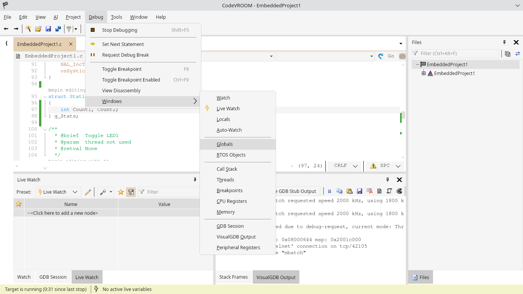Viewport: 523px width, 294px height.
Task: Click the sync arrows icon in Files panel
Action: tap(518, 54)
